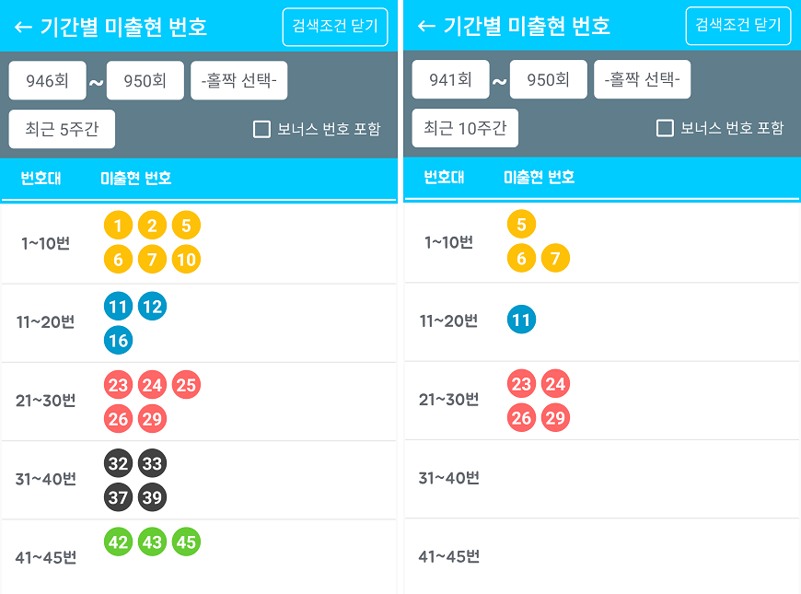Tap back arrow on the 941회 screen
The image size is (801, 594).
click(426, 26)
